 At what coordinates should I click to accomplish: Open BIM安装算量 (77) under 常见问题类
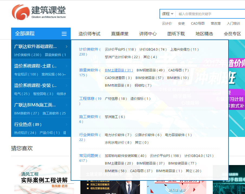click(x=182, y=163)
